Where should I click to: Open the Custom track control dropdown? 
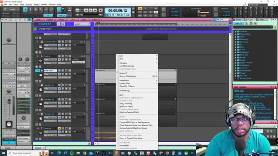tap(82, 24)
